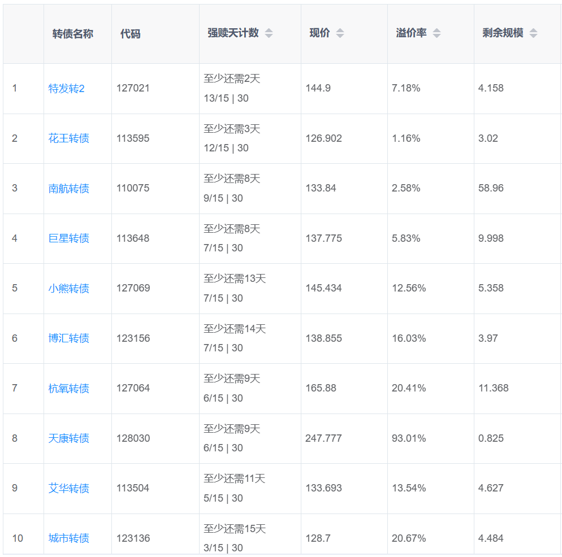Click the 转债名称 column header
The width and height of the screenshot is (562, 557).
click(73, 34)
